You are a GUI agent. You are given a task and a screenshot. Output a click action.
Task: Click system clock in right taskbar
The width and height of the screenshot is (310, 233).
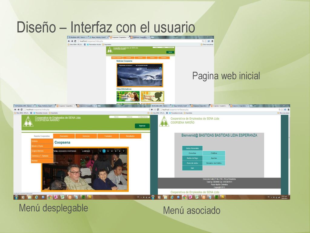(x=285, y=197)
